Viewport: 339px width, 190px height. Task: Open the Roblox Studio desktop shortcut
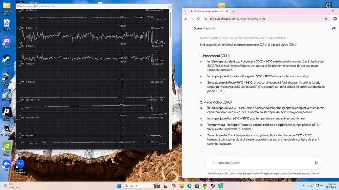[x=7, y=114]
